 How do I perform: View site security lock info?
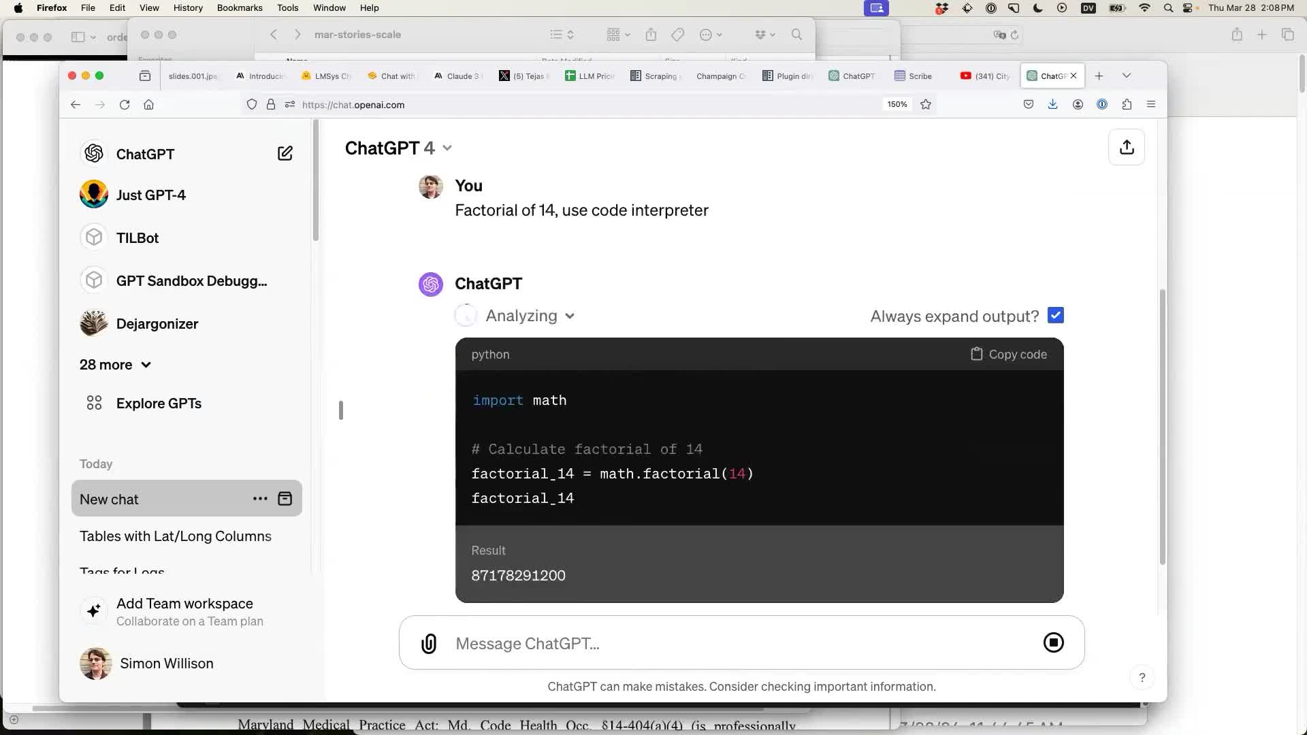271,104
